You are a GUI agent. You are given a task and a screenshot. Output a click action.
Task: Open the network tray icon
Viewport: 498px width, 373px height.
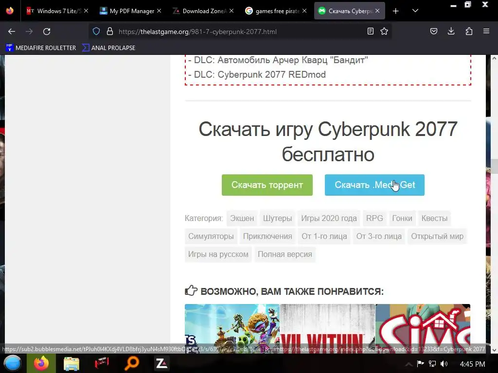tap(432, 364)
